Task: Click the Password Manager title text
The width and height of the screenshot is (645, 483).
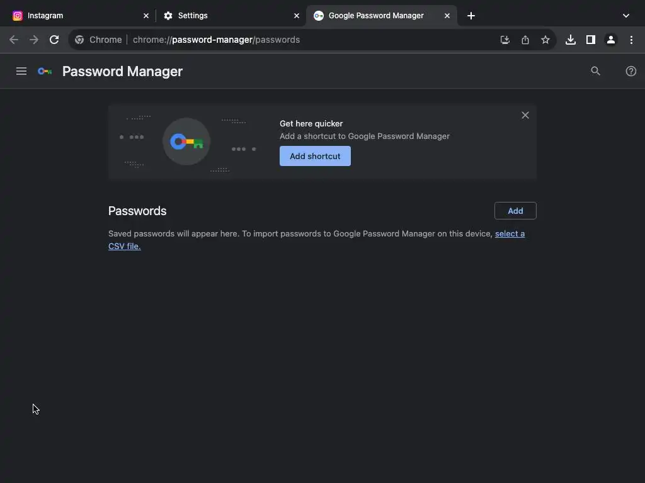Action: pyautogui.click(x=122, y=72)
